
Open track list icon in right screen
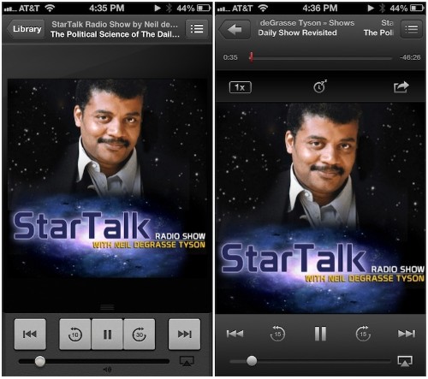[411, 29]
